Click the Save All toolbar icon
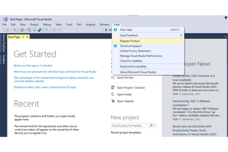The width and height of the screenshot is (228, 152). (40, 30)
